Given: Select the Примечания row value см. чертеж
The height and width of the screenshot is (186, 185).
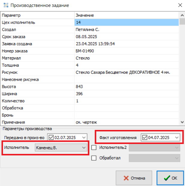Looking at the screenshot, I should [x=126, y=122].
